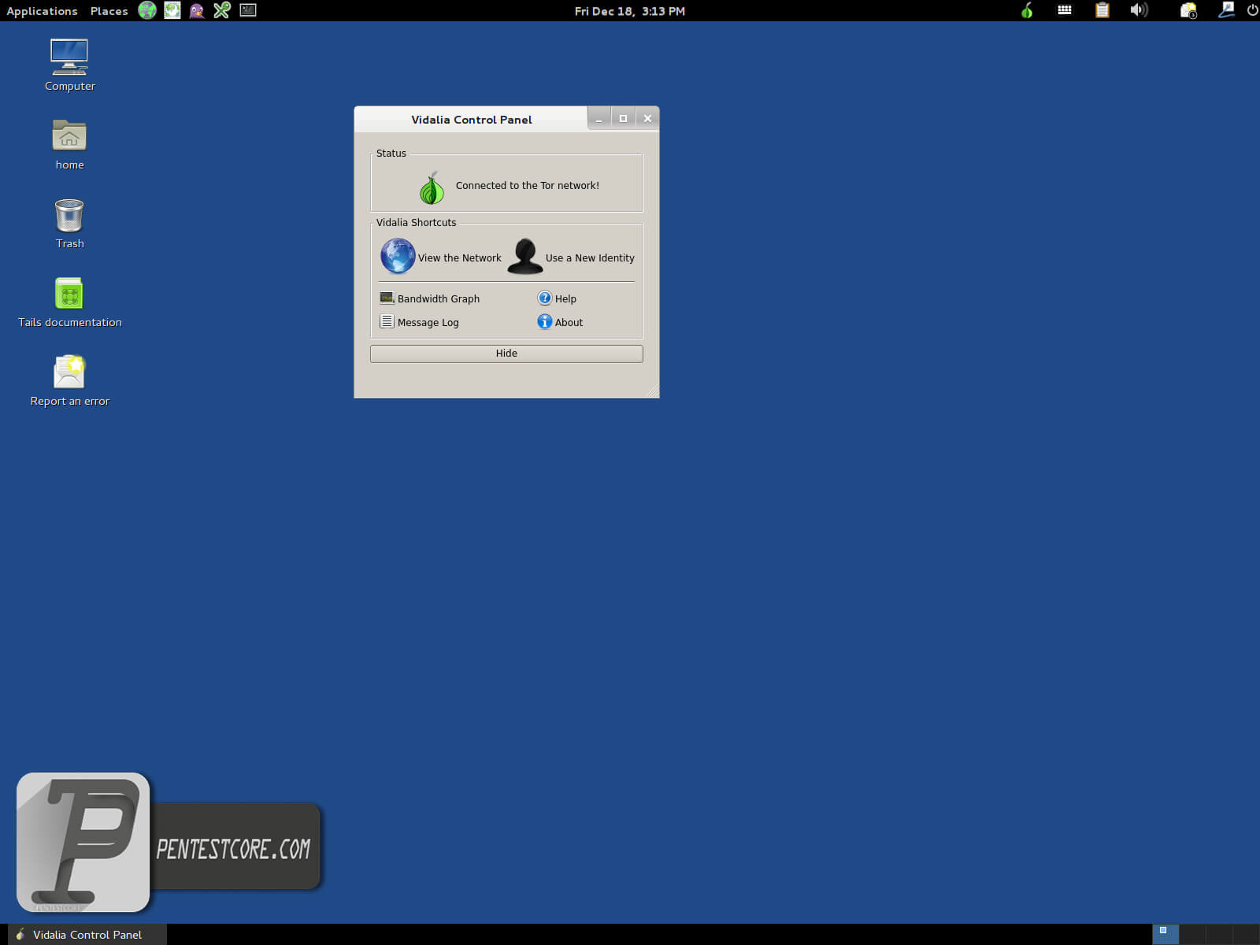Click the notification mail tray icon
This screenshot has height=945, width=1260.
pyautogui.click(x=1188, y=10)
